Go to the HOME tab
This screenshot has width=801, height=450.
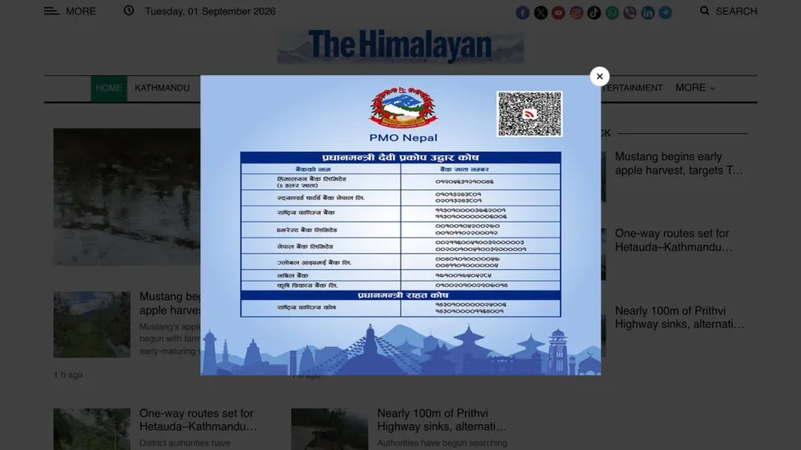point(108,88)
